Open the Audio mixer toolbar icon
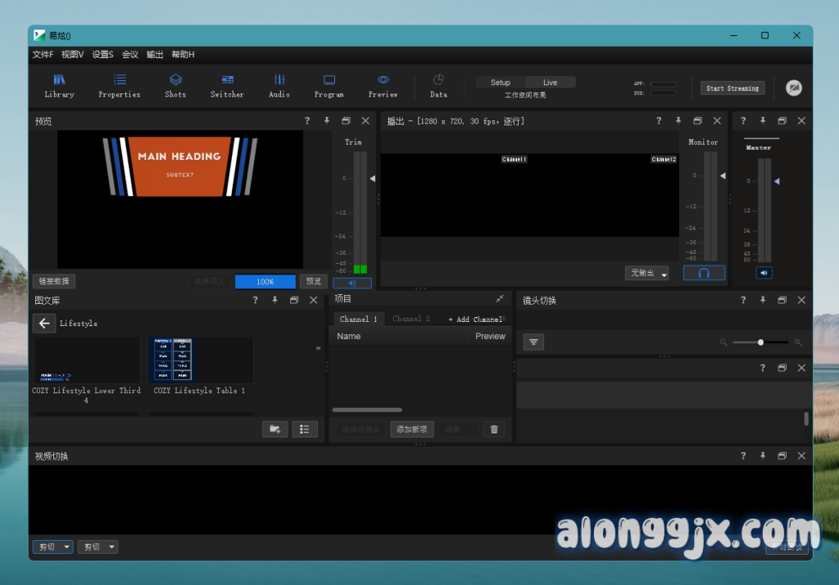Viewport: 839px width, 585px height. tap(279, 85)
